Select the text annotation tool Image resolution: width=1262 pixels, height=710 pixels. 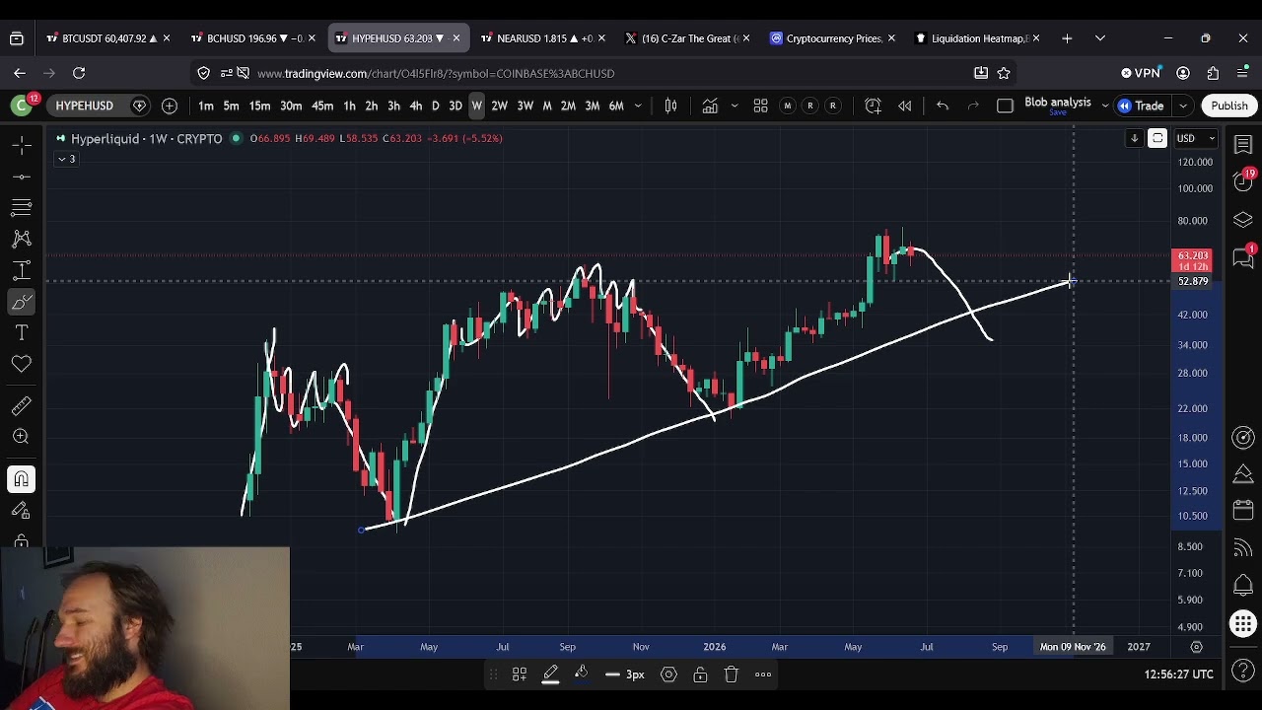coord(21,333)
